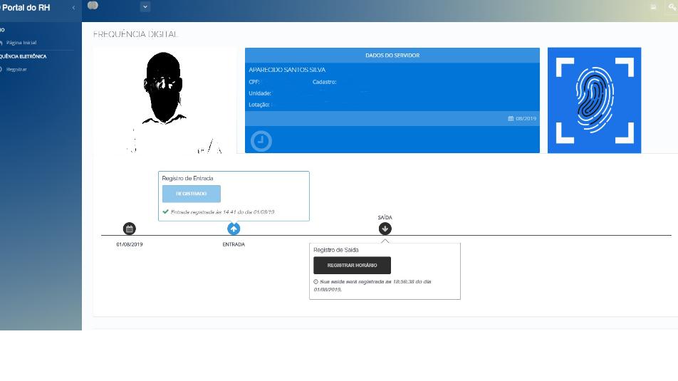Click the green check mark by entry confirmation

(165, 212)
